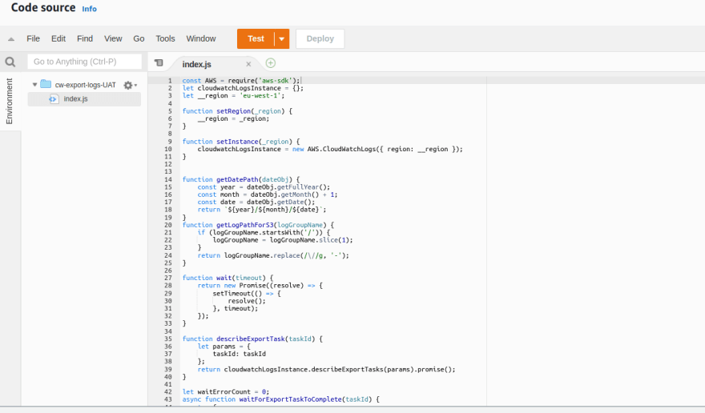Open the Edit menu

58,38
